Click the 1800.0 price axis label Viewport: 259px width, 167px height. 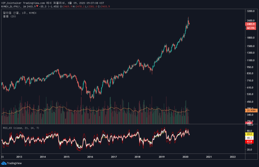click(251, 38)
